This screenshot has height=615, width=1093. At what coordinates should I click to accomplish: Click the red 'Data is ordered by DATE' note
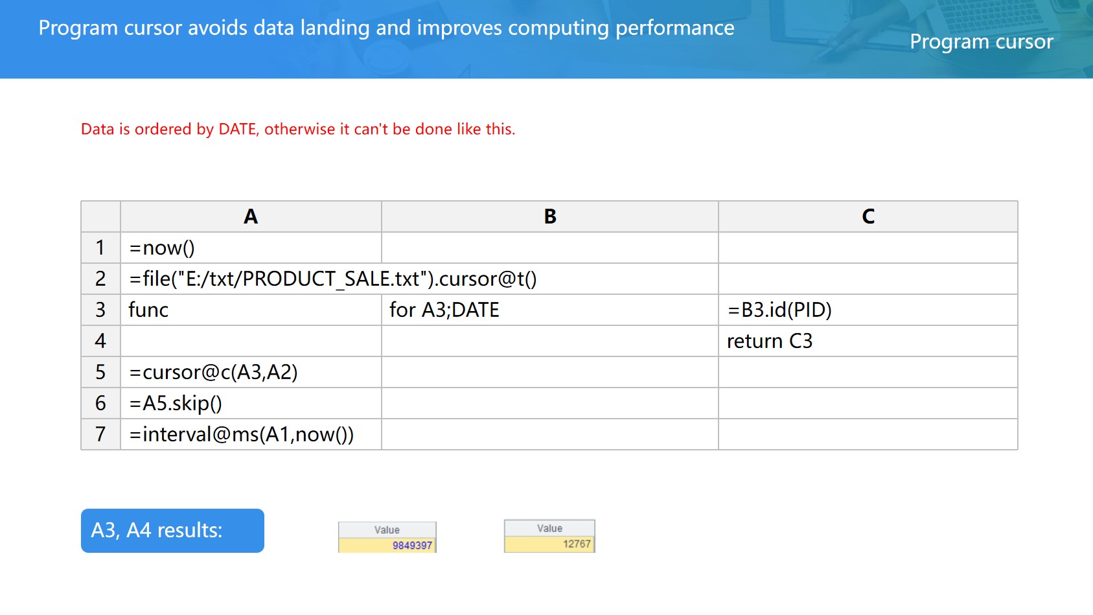[x=298, y=130]
